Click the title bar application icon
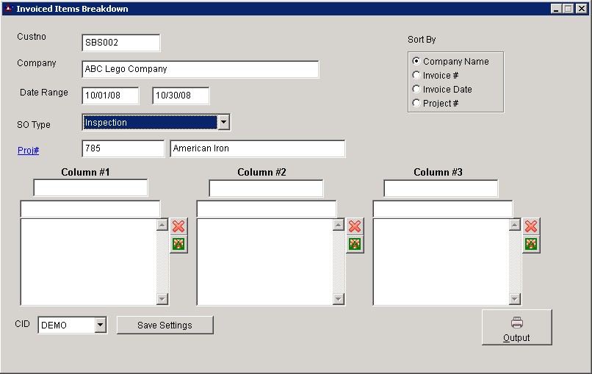 click(9, 9)
